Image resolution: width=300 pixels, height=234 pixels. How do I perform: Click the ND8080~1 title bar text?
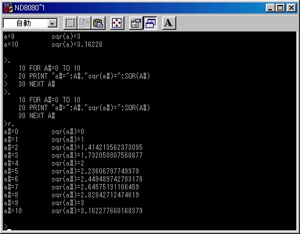click(x=30, y=8)
